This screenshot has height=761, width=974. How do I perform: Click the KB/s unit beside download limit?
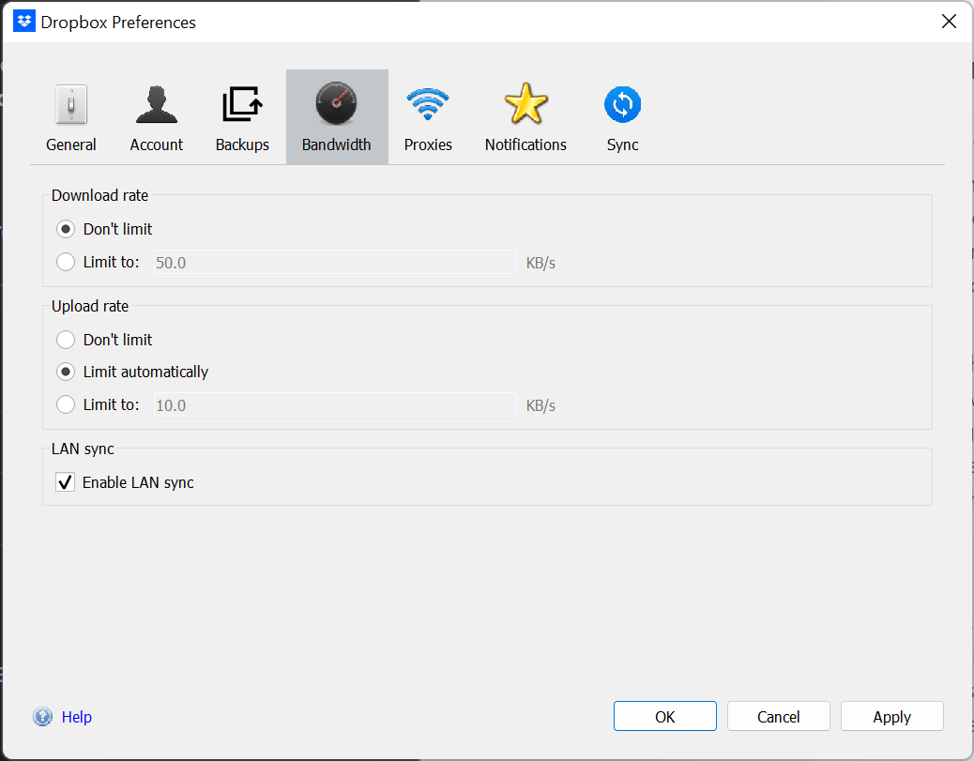[540, 263]
